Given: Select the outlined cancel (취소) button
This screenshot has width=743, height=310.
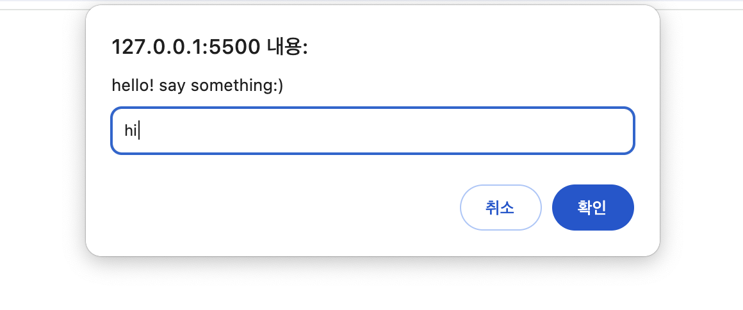Looking at the screenshot, I should [x=500, y=207].
